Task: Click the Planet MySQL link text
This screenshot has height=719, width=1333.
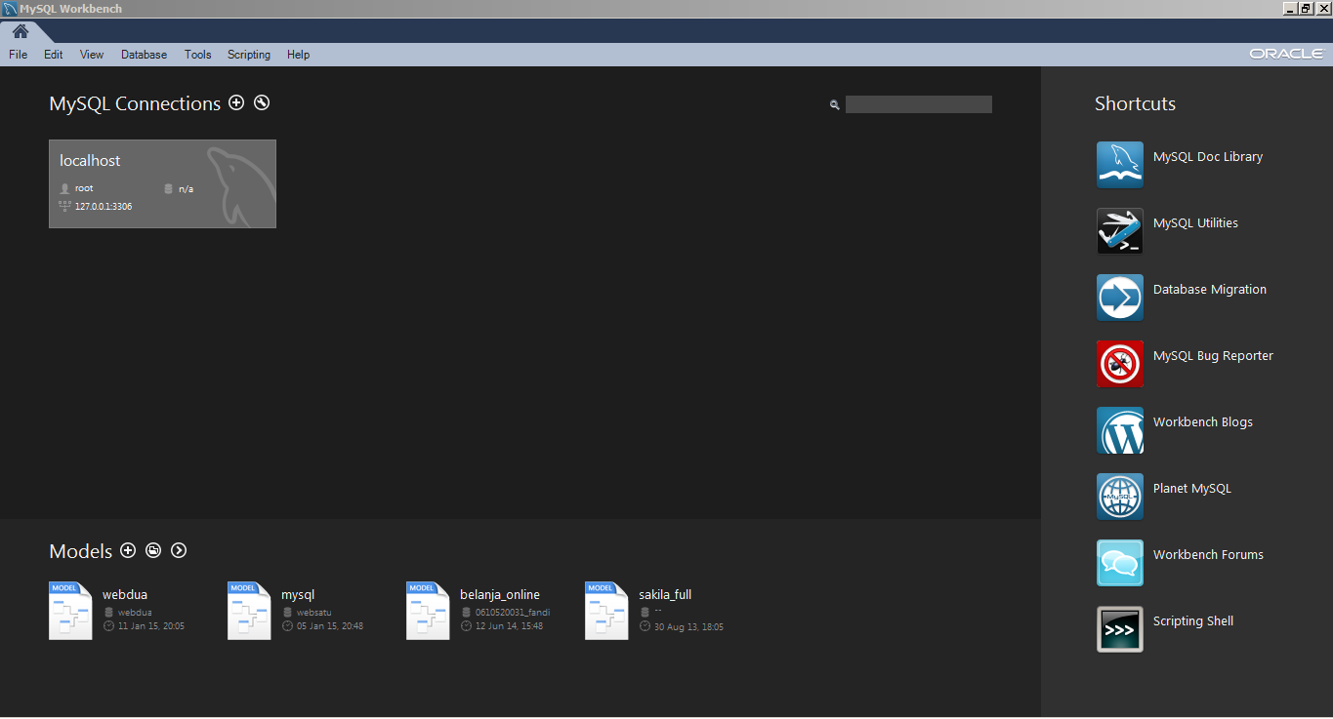Action: tap(1192, 489)
